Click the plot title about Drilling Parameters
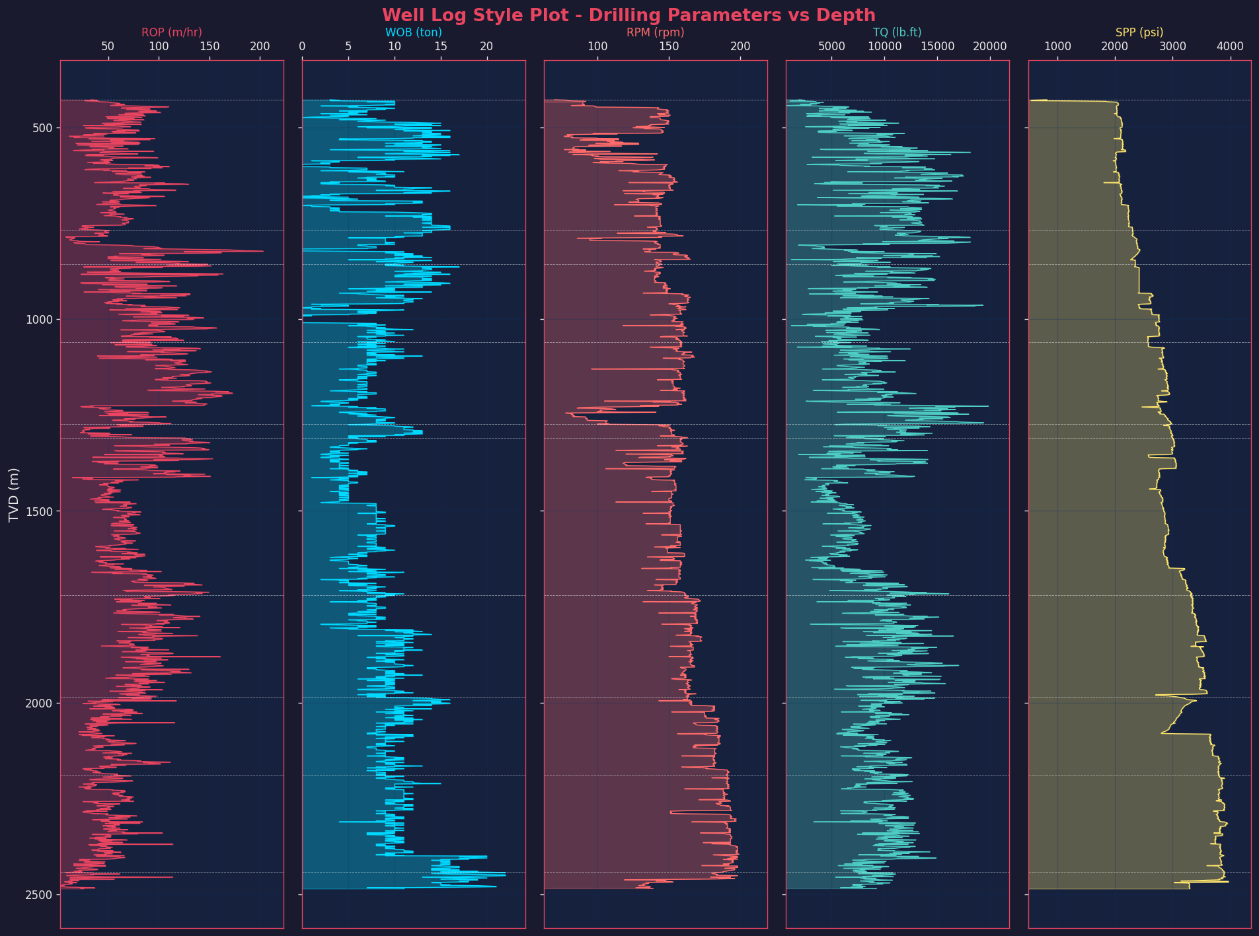The height and width of the screenshot is (936, 1259). 629,15
